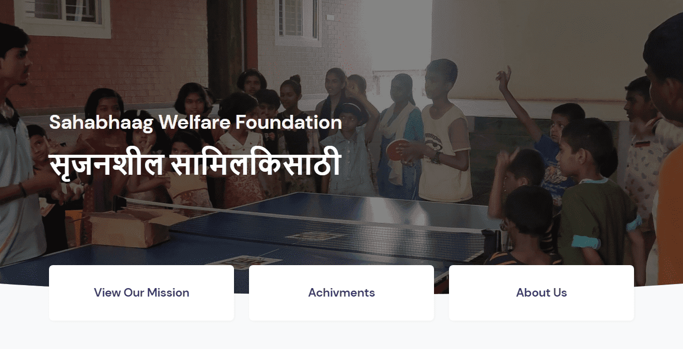
Task: Click the window above the center of the crowd
Action: click(298, 20)
